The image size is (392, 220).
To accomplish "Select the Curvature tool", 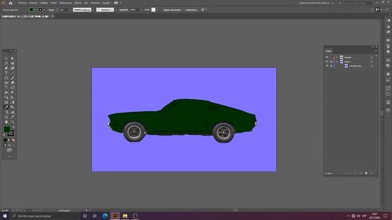I will coord(12,68).
